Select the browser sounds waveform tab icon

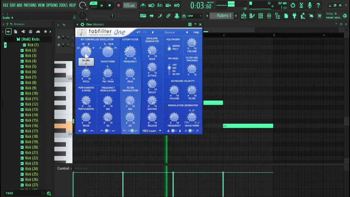point(8,31)
